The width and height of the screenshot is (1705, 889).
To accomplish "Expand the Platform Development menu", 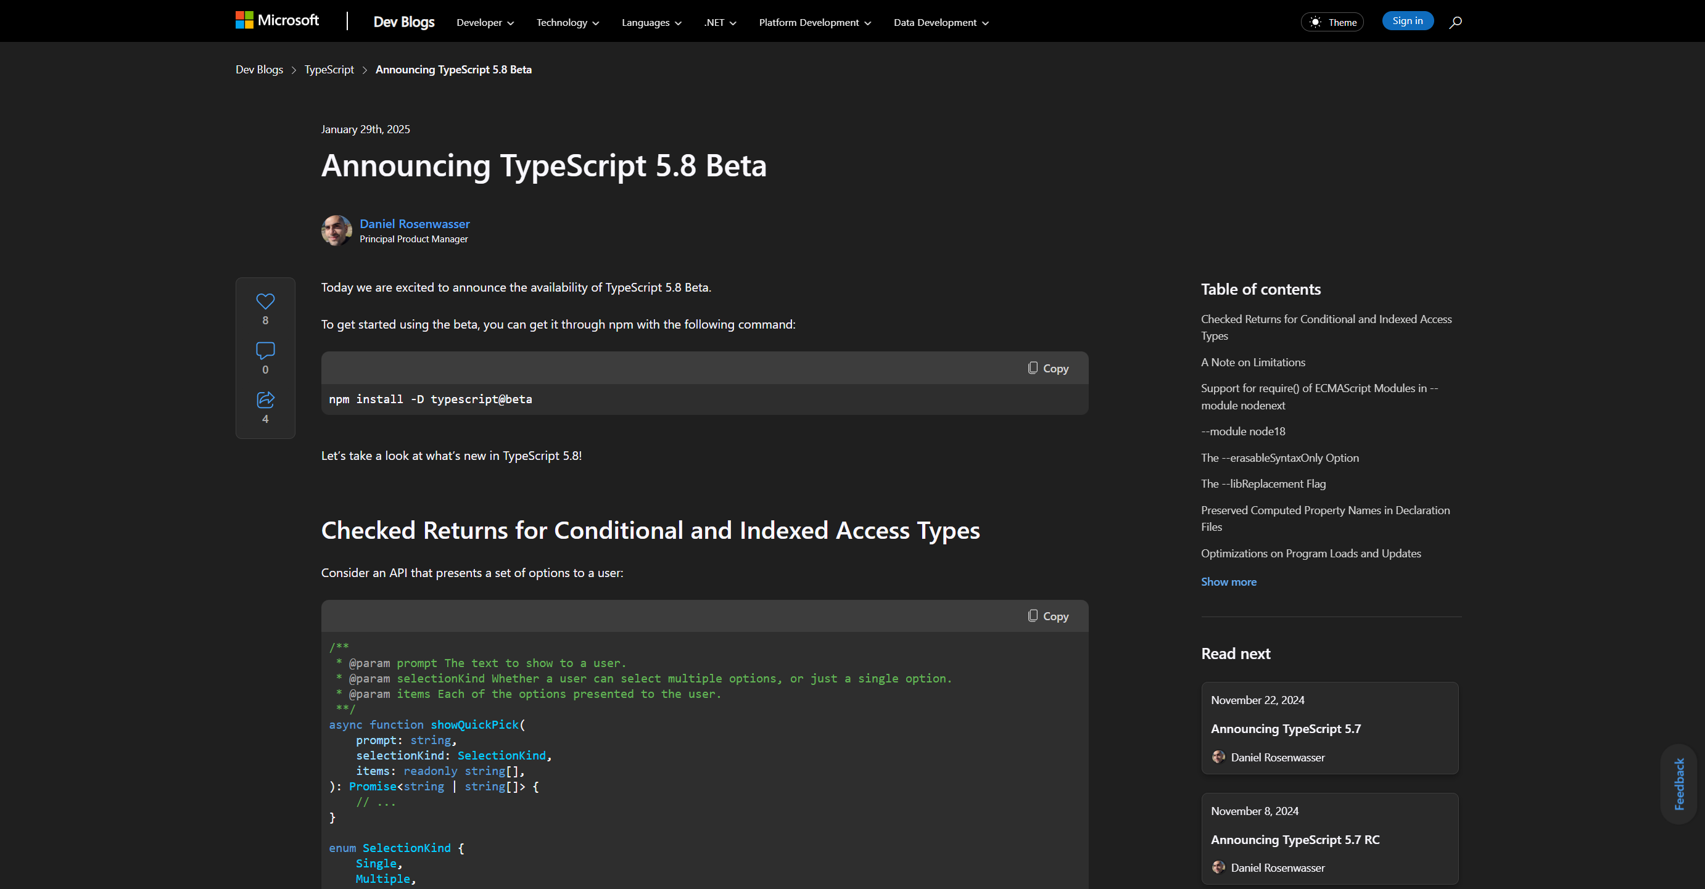I will click(815, 22).
